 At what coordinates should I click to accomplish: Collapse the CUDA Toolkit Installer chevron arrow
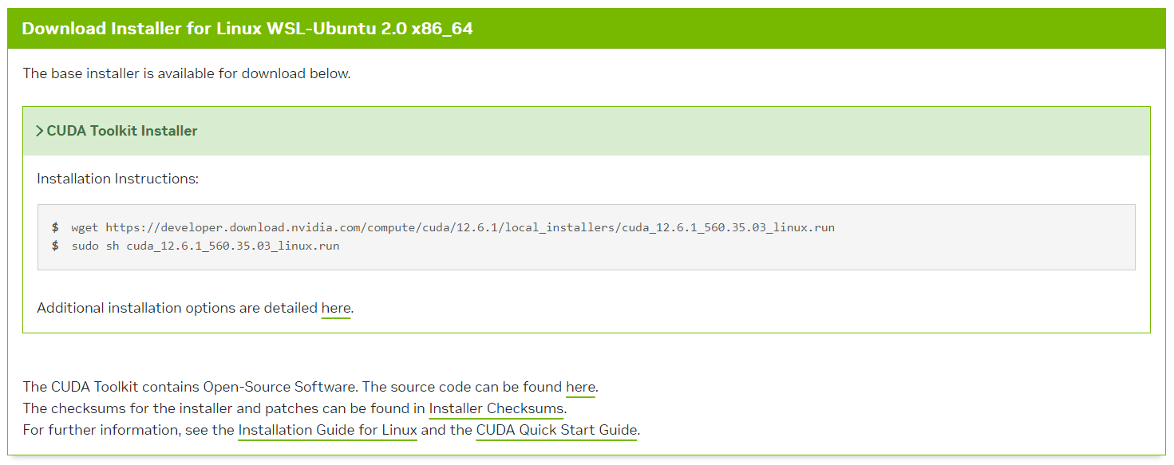point(40,131)
